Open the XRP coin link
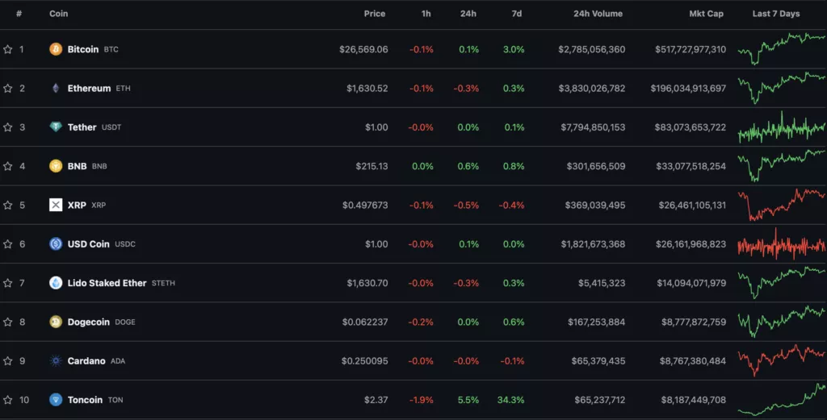The height and width of the screenshot is (420, 827). click(x=77, y=205)
